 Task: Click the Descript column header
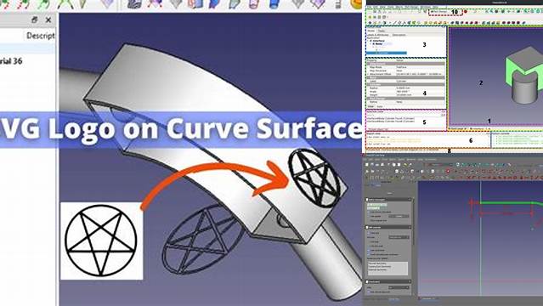tap(41, 36)
